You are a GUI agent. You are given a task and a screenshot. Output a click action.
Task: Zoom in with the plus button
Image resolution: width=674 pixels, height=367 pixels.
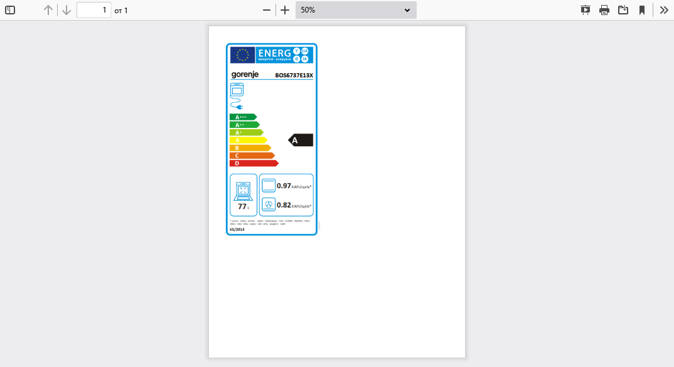point(284,10)
